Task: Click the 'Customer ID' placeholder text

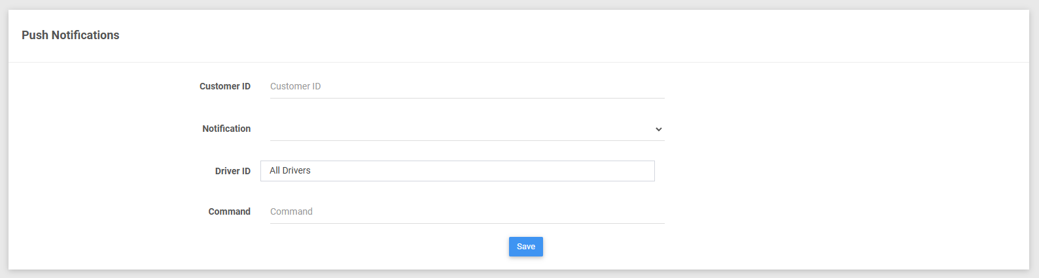Action: pyautogui.click(x=296, y=86)
